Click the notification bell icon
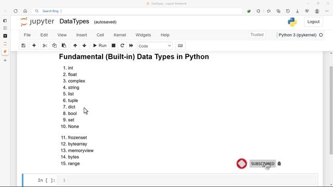 pyautogui.click(x=279, y=164)
